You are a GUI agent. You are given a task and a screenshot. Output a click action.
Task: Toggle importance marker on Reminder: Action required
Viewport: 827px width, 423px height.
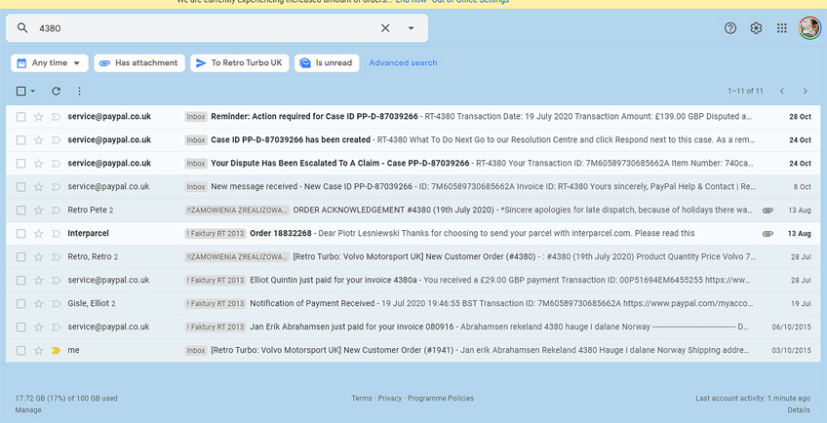56,117
